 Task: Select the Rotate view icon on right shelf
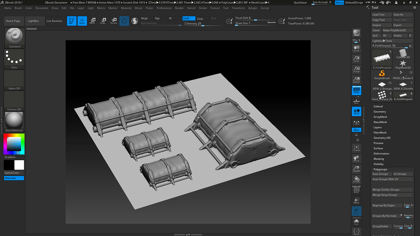click(x=356, y=179)
